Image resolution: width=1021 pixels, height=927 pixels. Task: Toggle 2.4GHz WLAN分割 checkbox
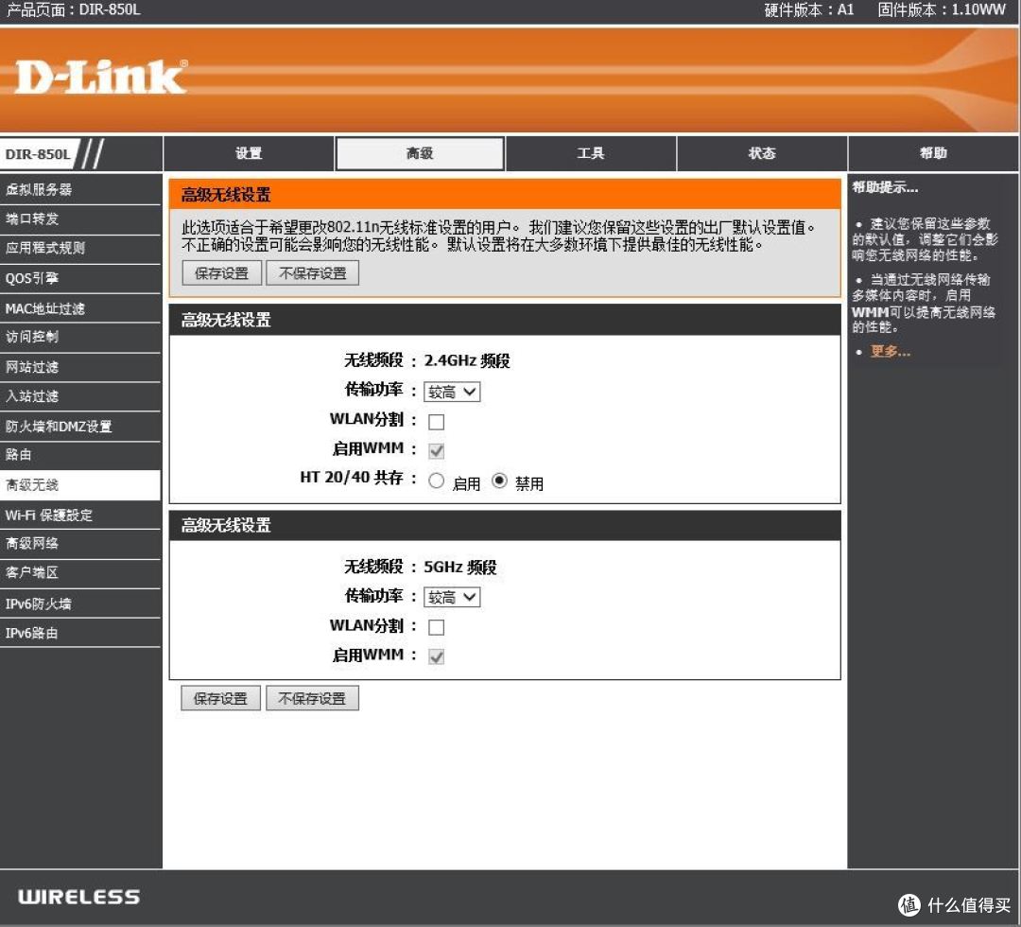coord(436,422)
